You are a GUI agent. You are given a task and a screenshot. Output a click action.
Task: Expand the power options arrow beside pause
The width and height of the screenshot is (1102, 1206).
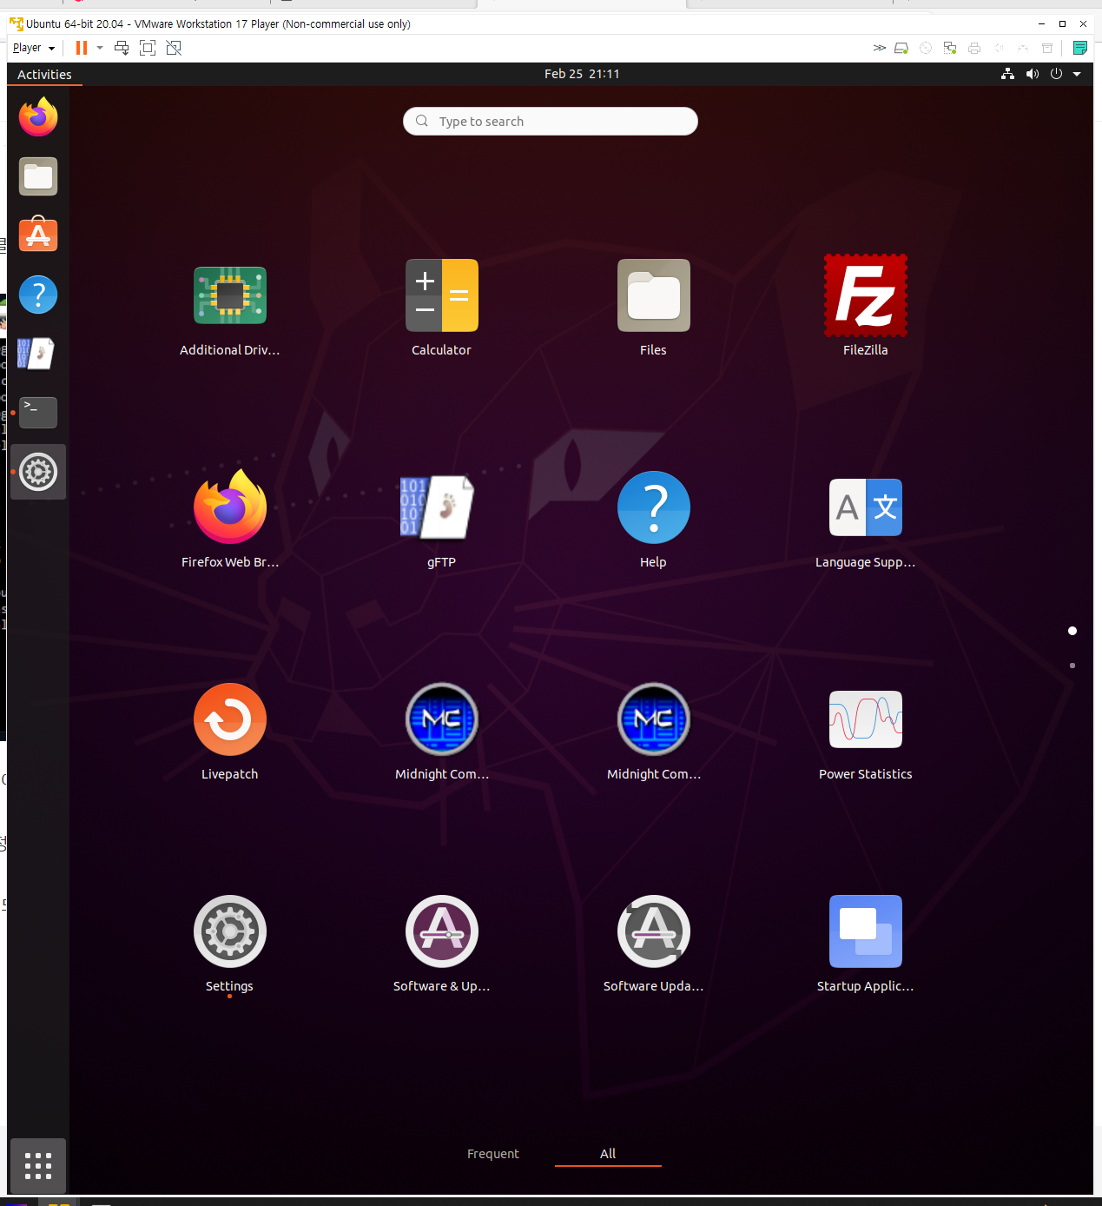(100, 48)
